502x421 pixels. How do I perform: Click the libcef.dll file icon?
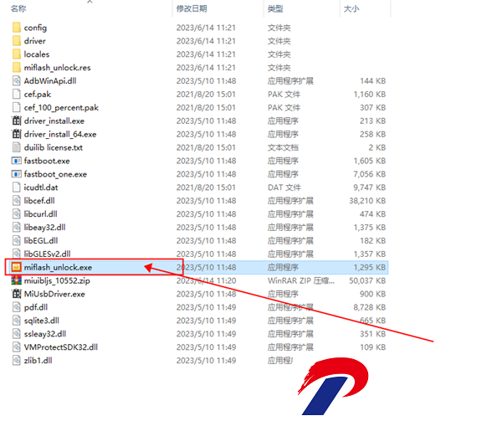click(17, 201)
